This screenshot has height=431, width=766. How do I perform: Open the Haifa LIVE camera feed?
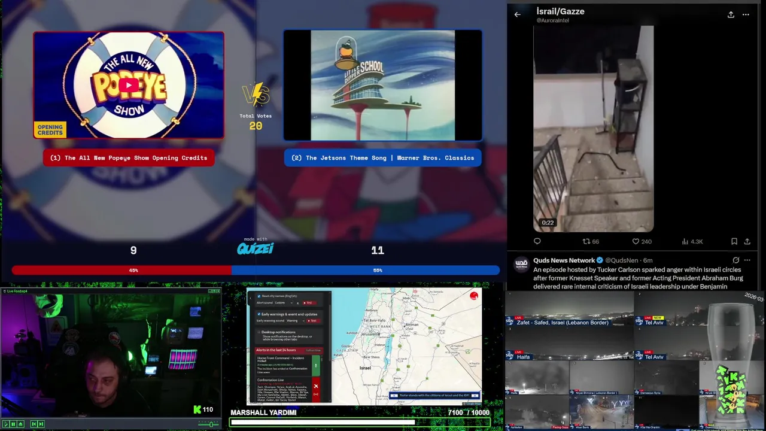coord(570,343)
